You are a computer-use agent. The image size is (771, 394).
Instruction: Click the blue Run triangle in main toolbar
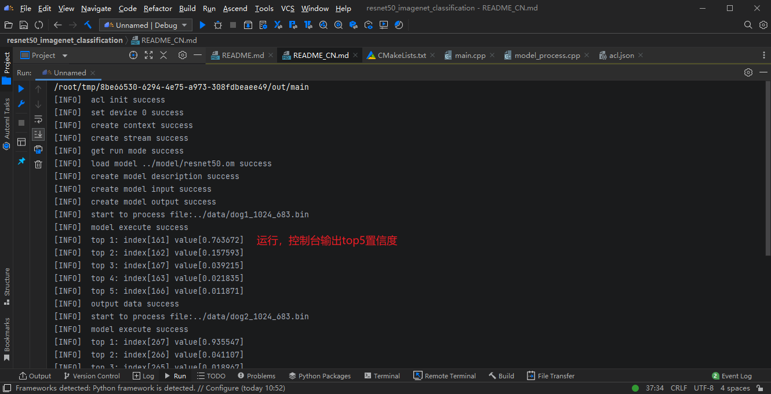click(x=202, y=25)
